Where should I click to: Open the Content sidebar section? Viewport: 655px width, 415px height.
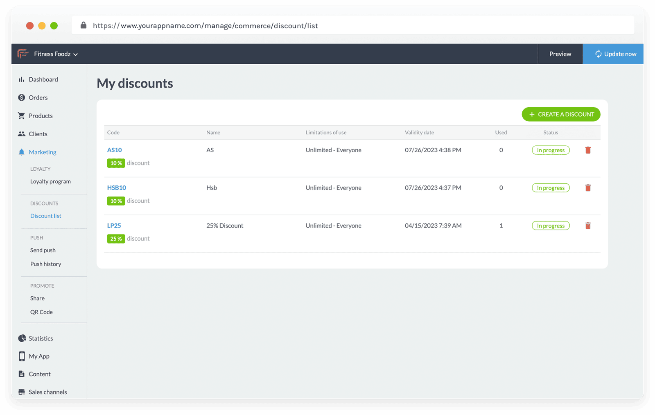click(x=40, y=374)
